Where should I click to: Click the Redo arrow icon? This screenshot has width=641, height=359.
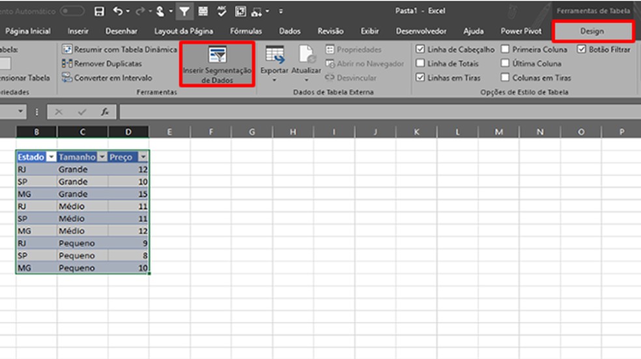[140, 12]
